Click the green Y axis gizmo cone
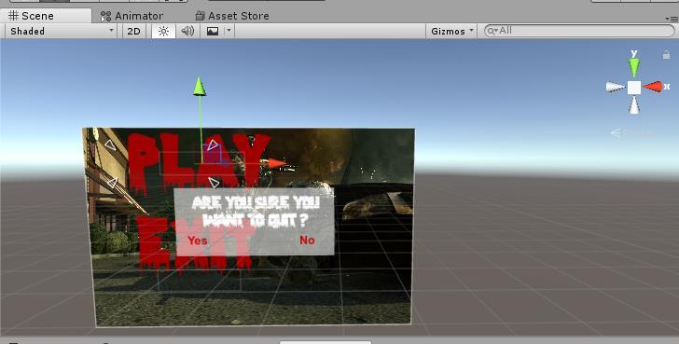The image size is (679, 344). [x=634, y=67]
